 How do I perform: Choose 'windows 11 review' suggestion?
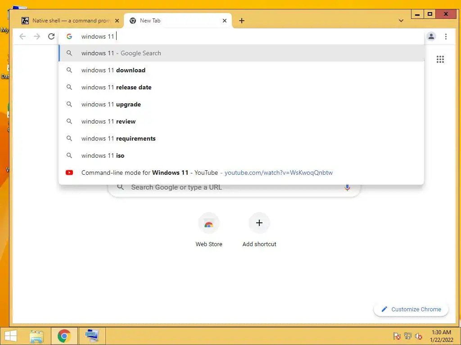241,121
